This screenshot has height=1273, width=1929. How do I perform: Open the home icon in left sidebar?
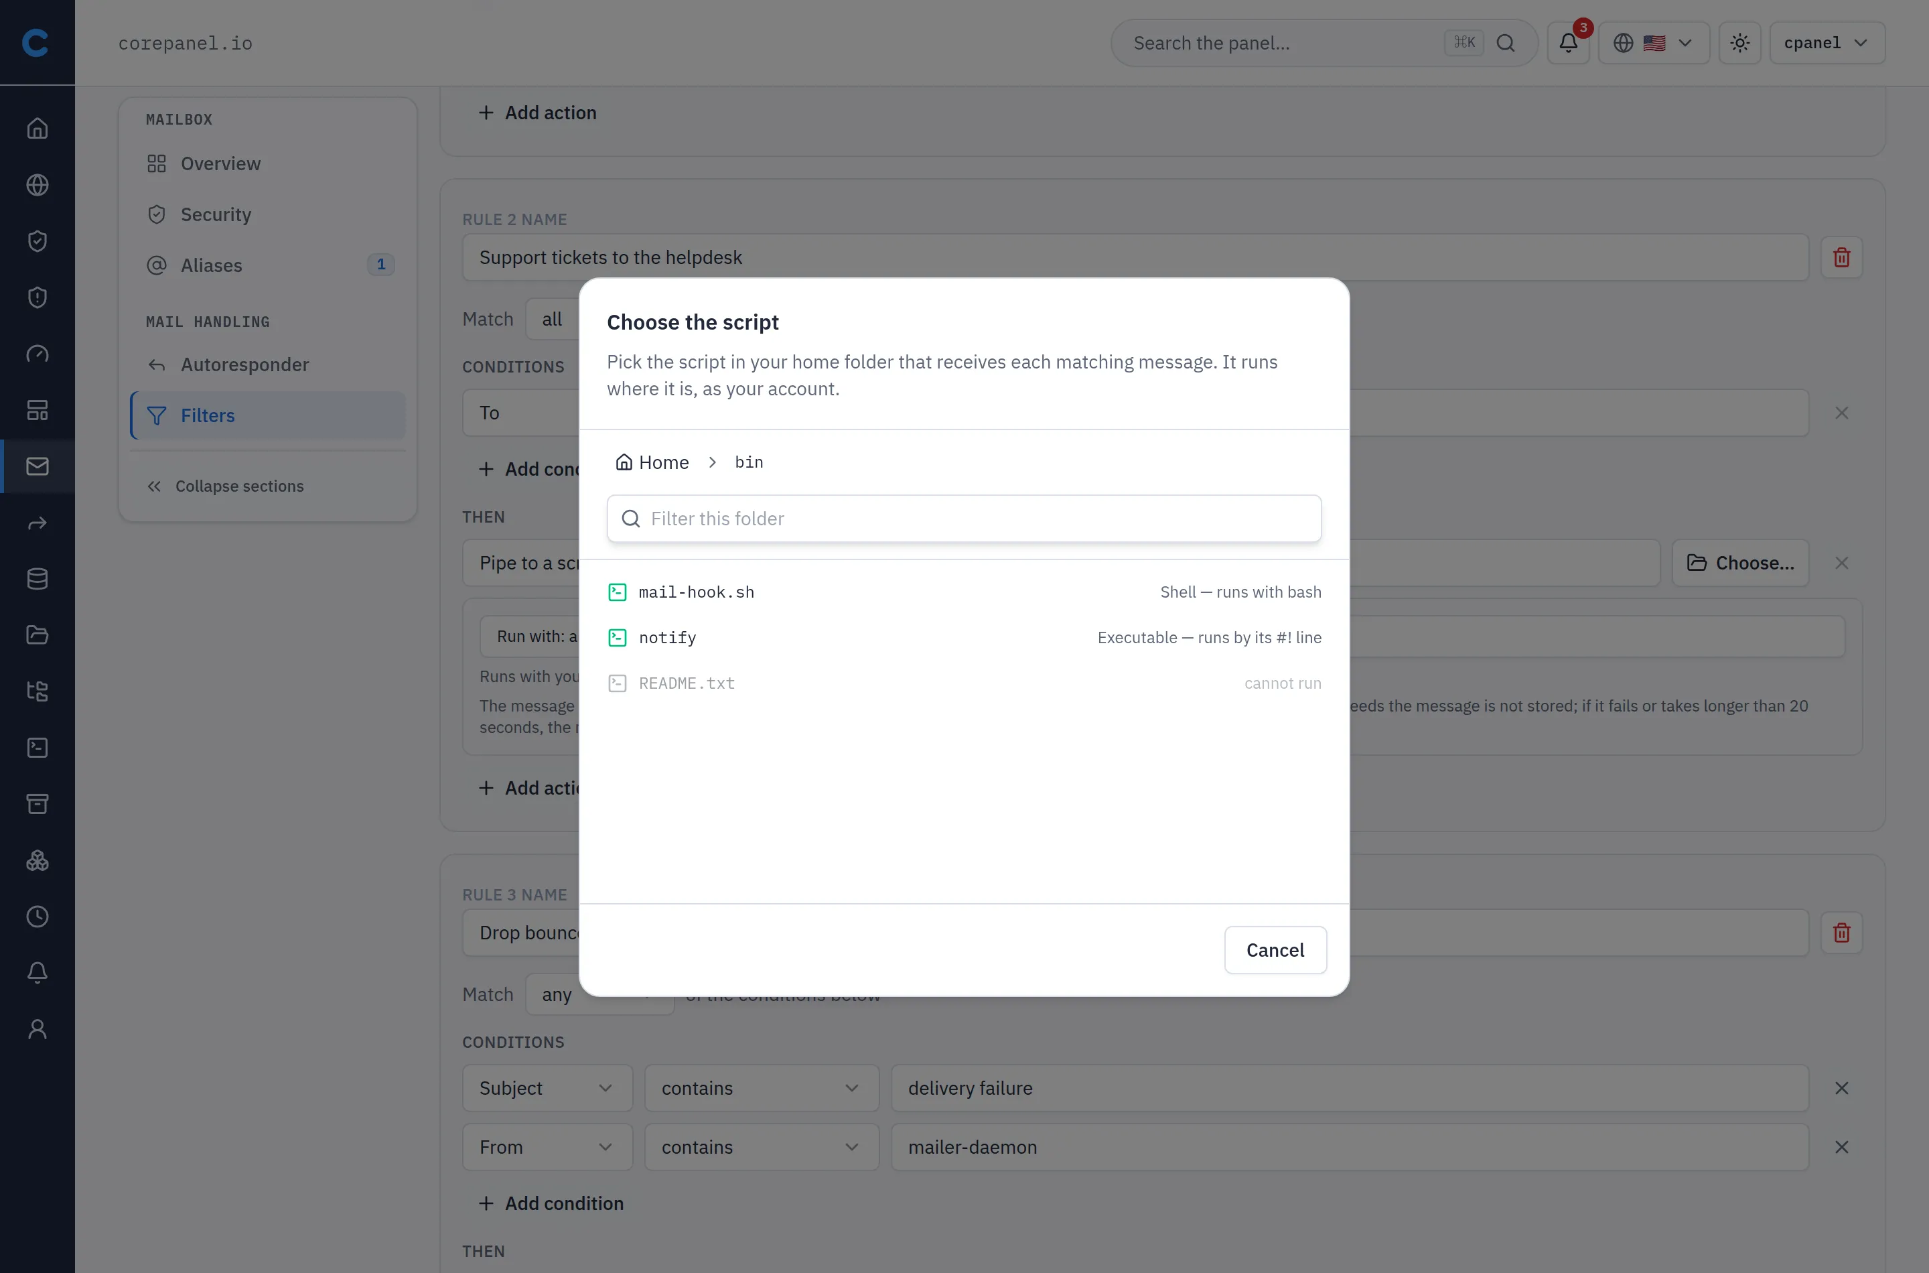click(x=38, y=128)
